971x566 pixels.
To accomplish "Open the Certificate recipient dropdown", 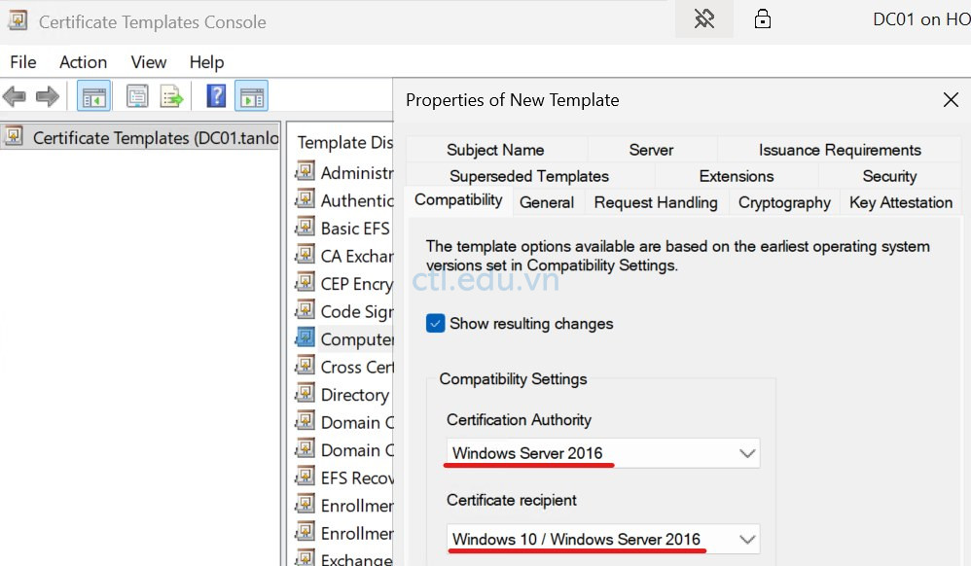I will click(x=747, y=538).
